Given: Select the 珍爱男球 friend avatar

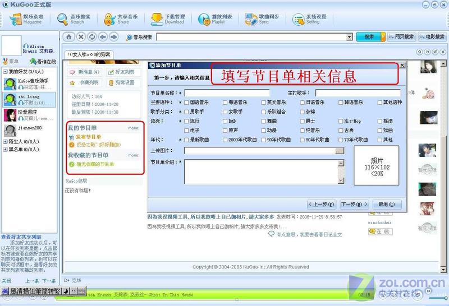Looking at the screenshot, I should tap(10, 115).
